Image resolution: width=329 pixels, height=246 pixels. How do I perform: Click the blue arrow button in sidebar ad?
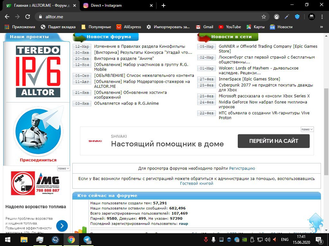[62, 226]
